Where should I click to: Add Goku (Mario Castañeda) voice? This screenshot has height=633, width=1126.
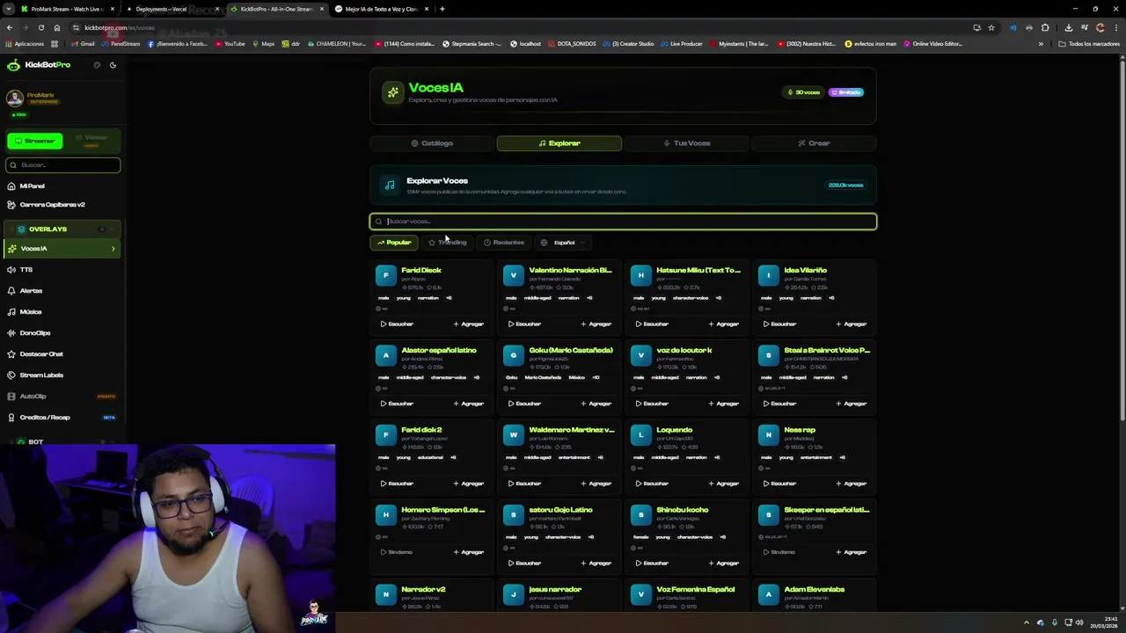tap(596, 404)
